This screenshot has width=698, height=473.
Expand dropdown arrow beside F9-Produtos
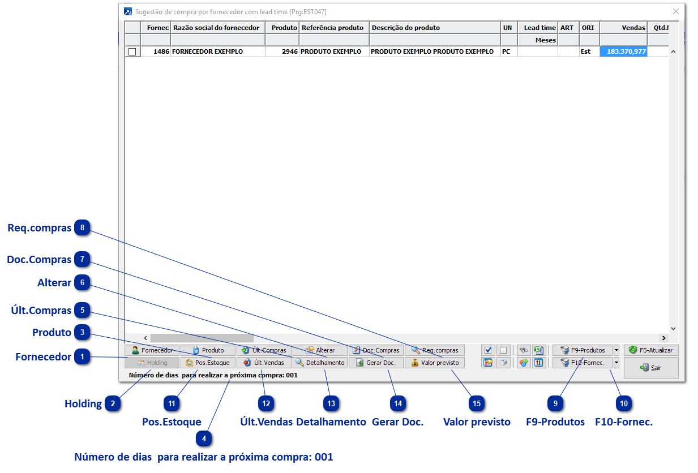point(616,350)
